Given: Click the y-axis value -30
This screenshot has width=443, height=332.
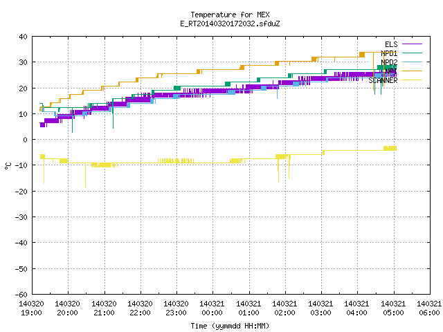Looking at the screenshot, I should point(21,217).
